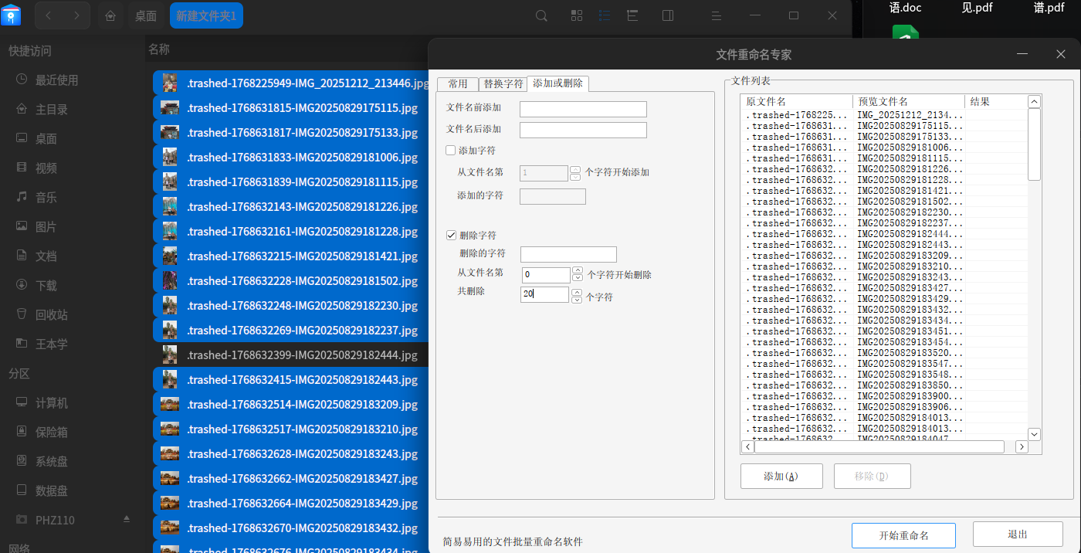Click the file list scroll-up arrow

pyautogui.click(x=1035, y=101)
